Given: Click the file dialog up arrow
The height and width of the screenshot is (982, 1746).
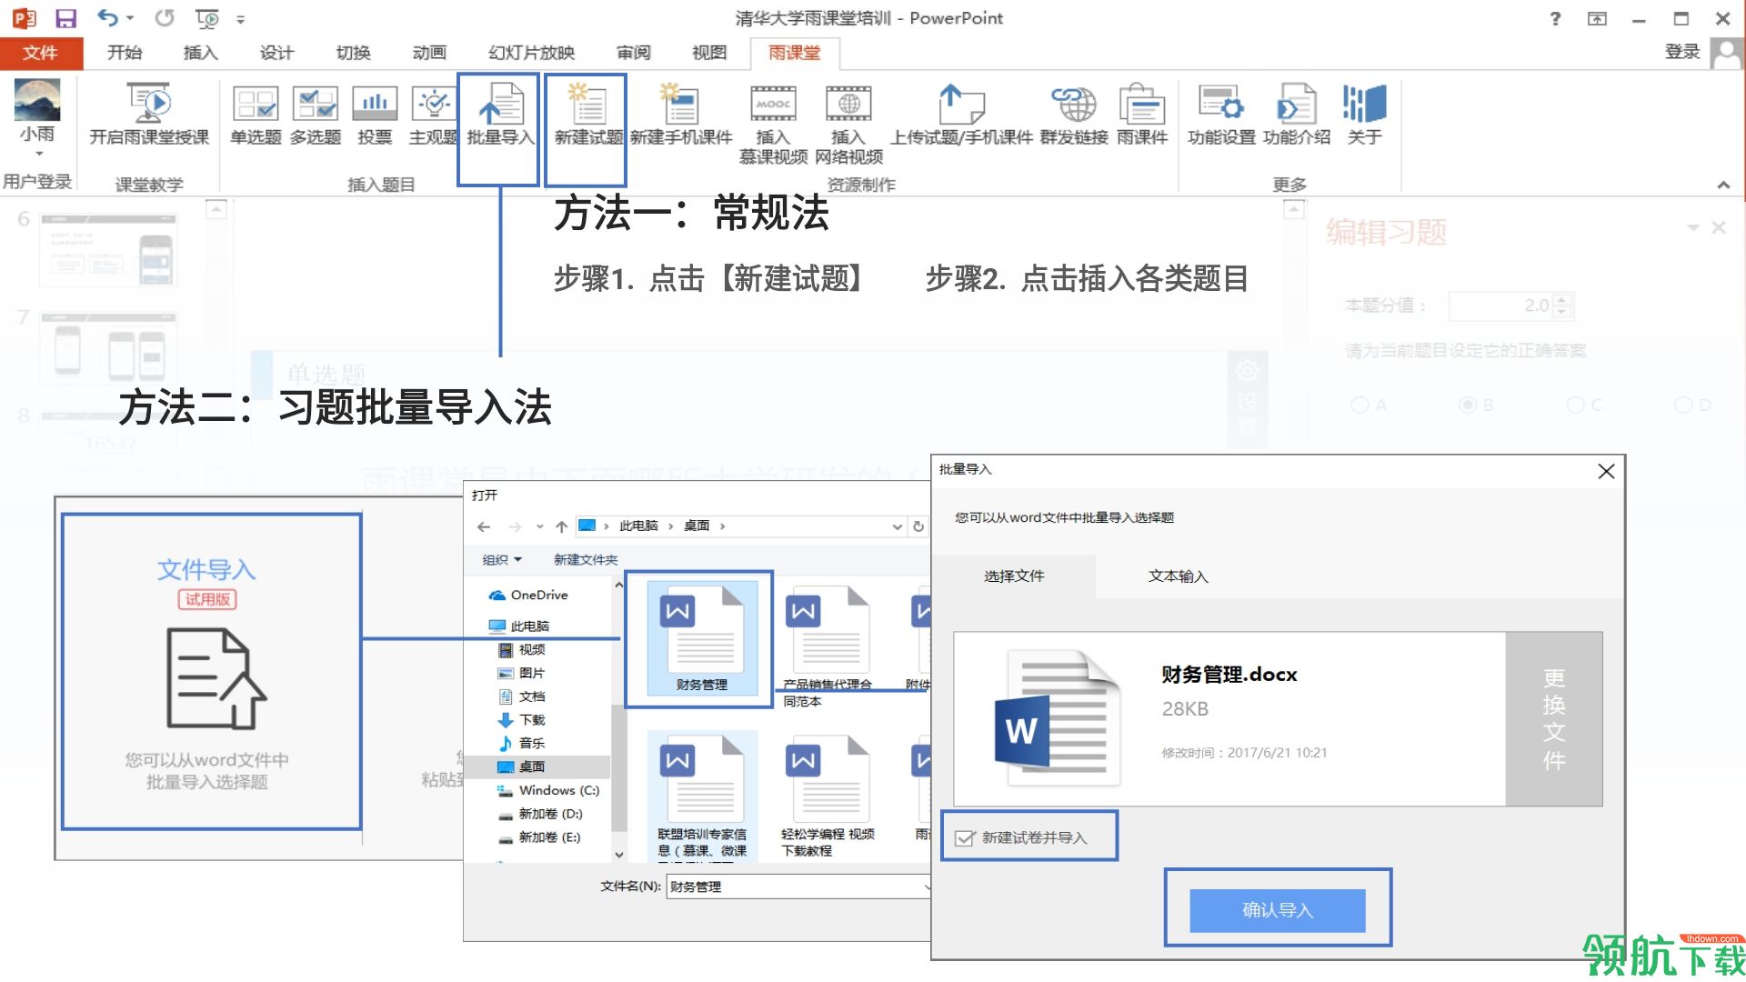Looking at the screenshot, I should click(562, 526).
